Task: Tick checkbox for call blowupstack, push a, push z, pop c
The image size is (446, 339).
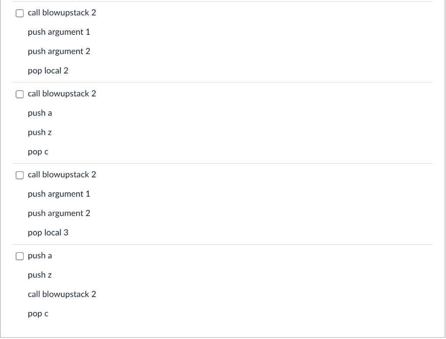Action: pyautogui.click(x=20, y=94)
